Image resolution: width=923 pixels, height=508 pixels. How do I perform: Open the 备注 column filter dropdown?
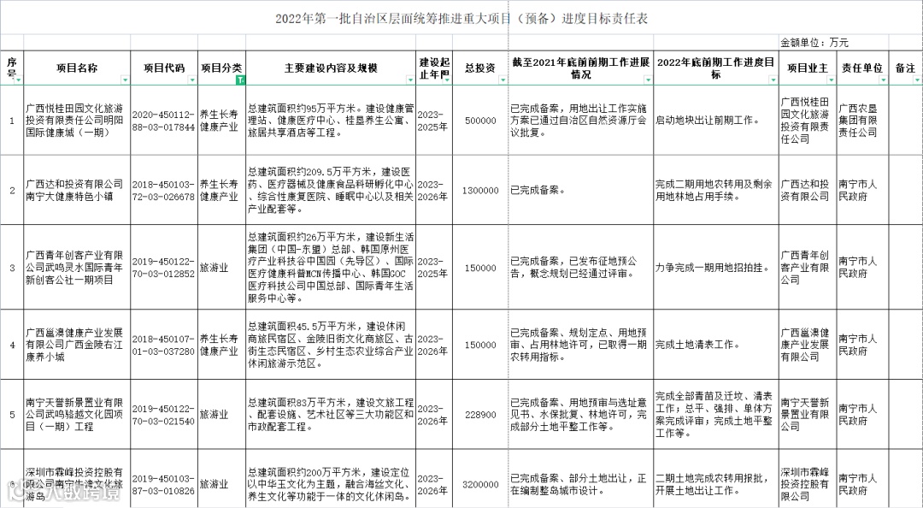click(x=917, y=80)
